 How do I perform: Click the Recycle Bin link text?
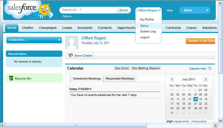[x=23, y=78]
